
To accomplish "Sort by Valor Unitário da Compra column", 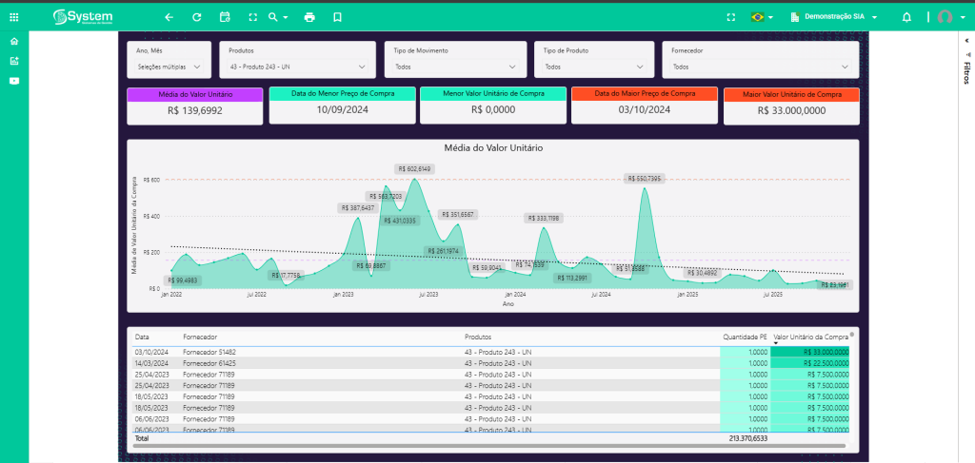I will pyautogui.click(x=810, y=337).
